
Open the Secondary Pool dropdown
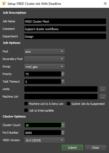tap(45, 59)
